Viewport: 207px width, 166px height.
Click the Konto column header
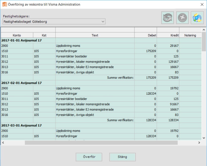(17, 35)
